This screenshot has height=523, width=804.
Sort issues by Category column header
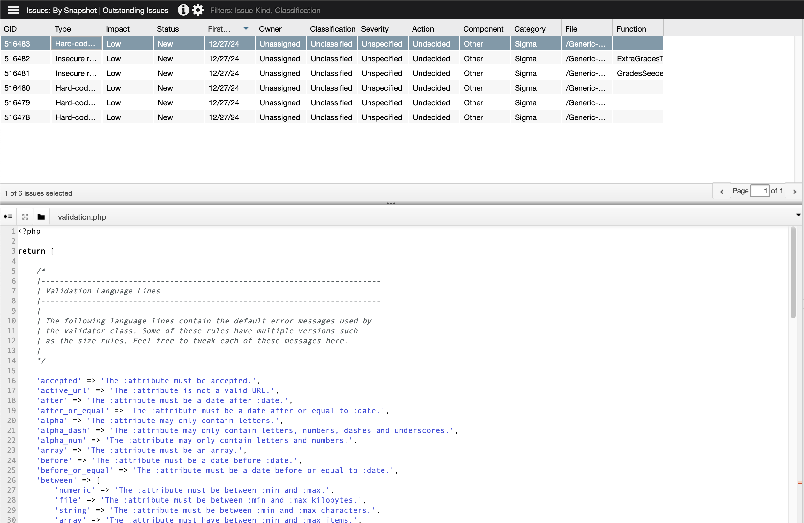tap(536, 29)
